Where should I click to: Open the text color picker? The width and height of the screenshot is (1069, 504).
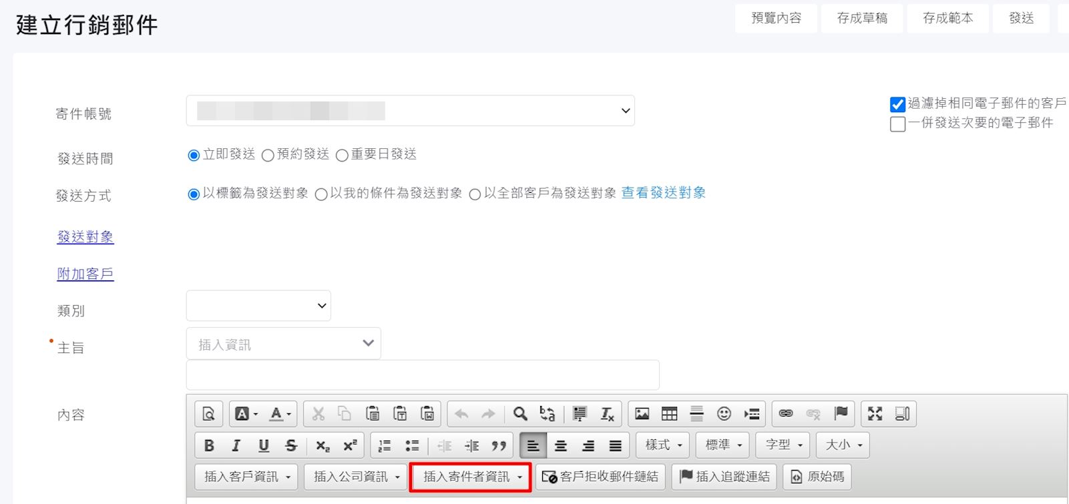point(280,414)
